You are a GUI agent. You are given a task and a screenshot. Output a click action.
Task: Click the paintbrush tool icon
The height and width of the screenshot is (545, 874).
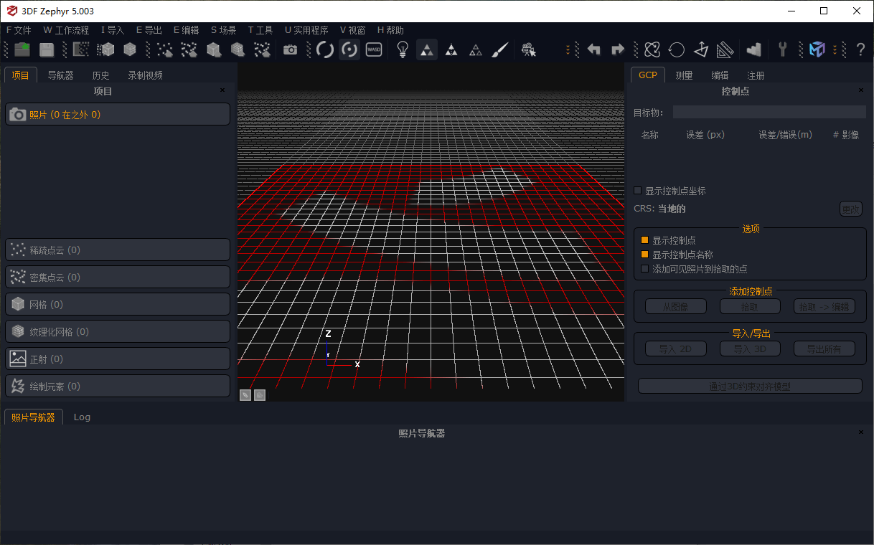(500, 49)
